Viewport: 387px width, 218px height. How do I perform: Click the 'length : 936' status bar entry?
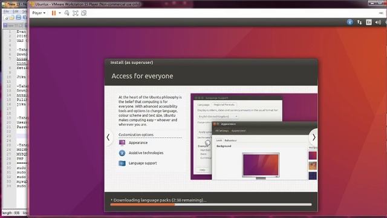pyautogui.click(x=11, y=213)
